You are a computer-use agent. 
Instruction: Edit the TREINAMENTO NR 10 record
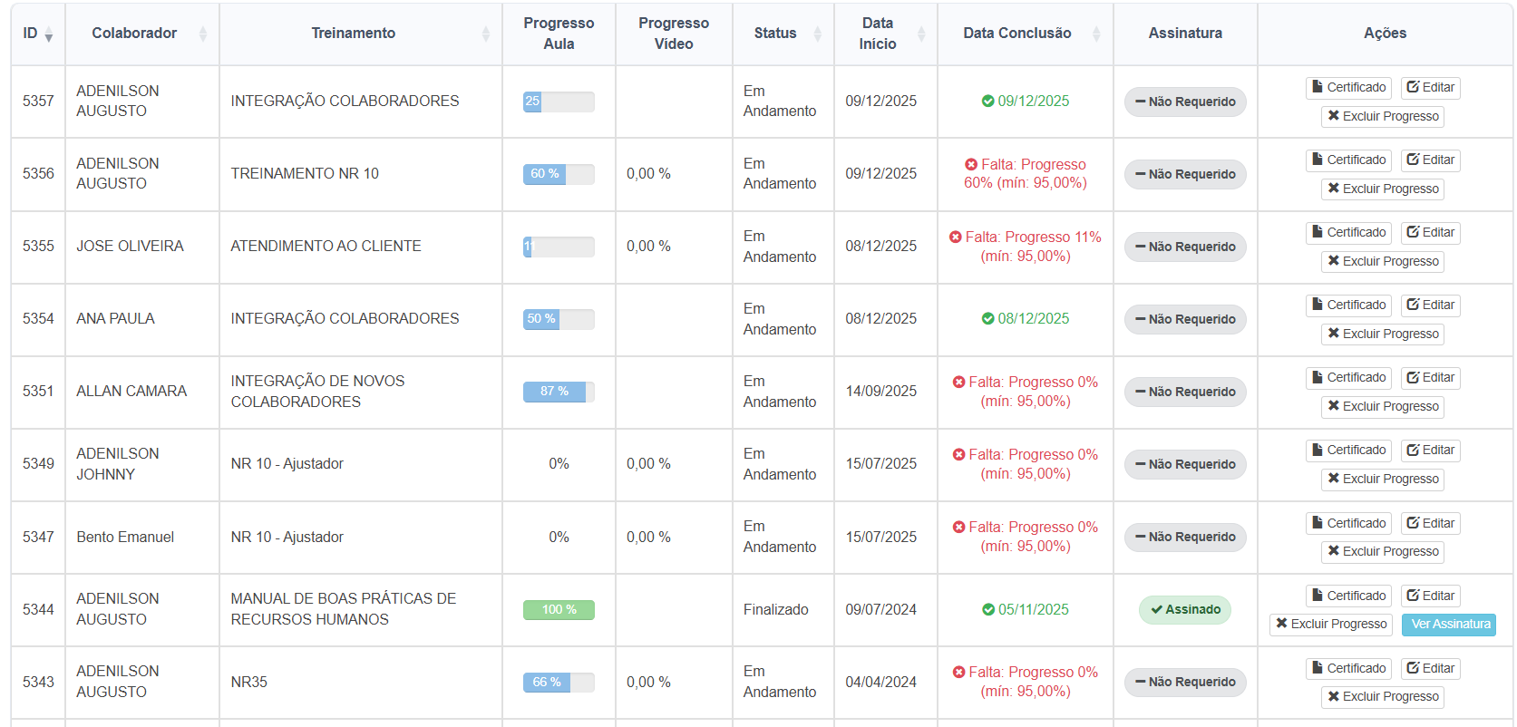1430,160
